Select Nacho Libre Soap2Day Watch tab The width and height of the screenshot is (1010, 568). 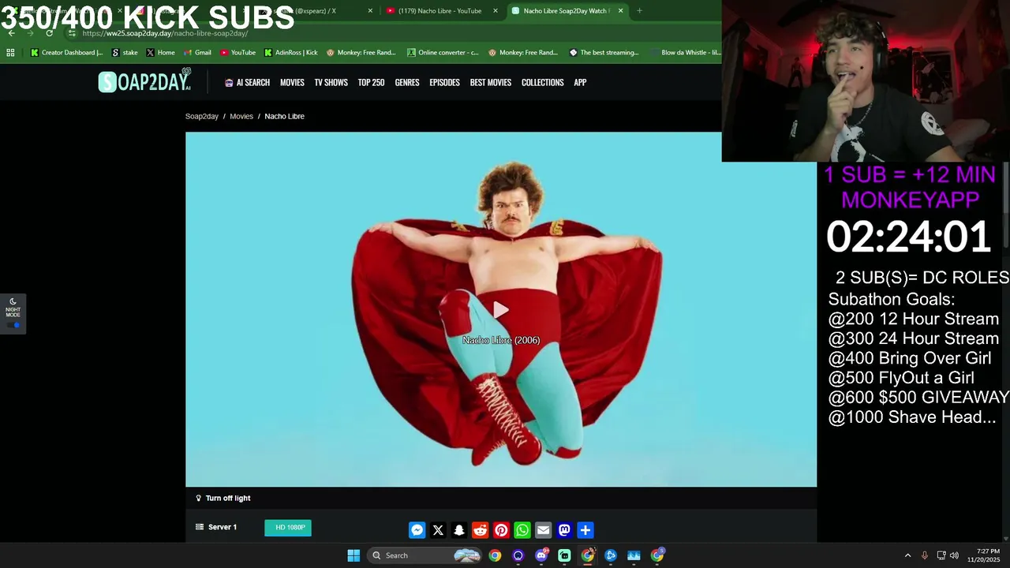click(567, 11)
